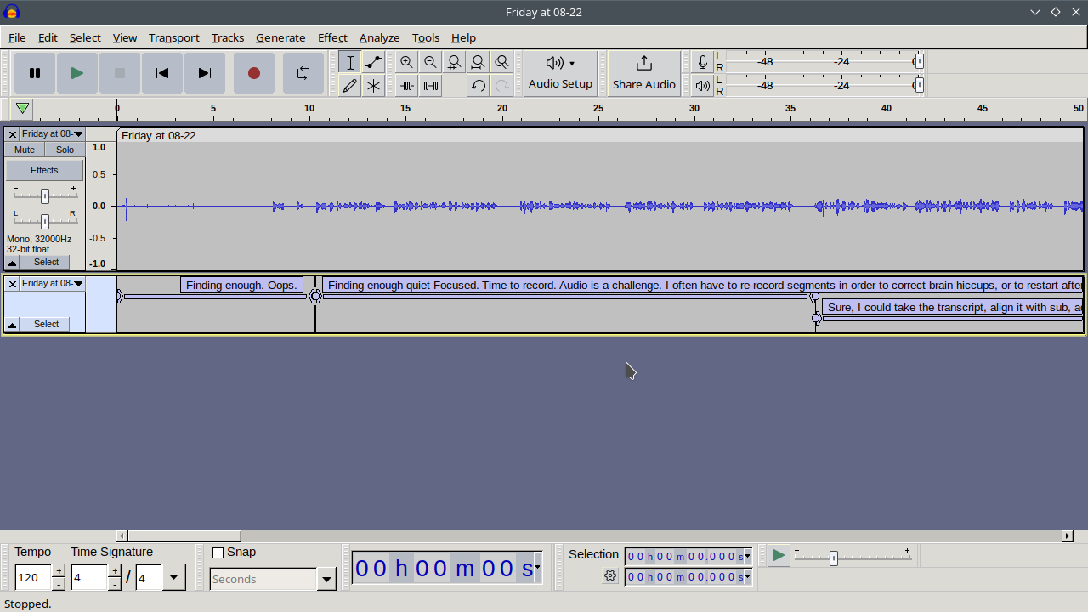Click the green playhead triangle on timeline

click(23, 109)
